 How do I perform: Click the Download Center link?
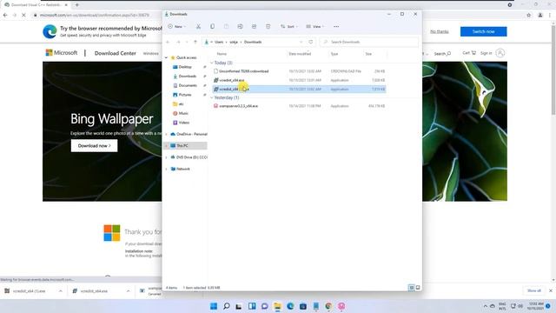point(116,53)
